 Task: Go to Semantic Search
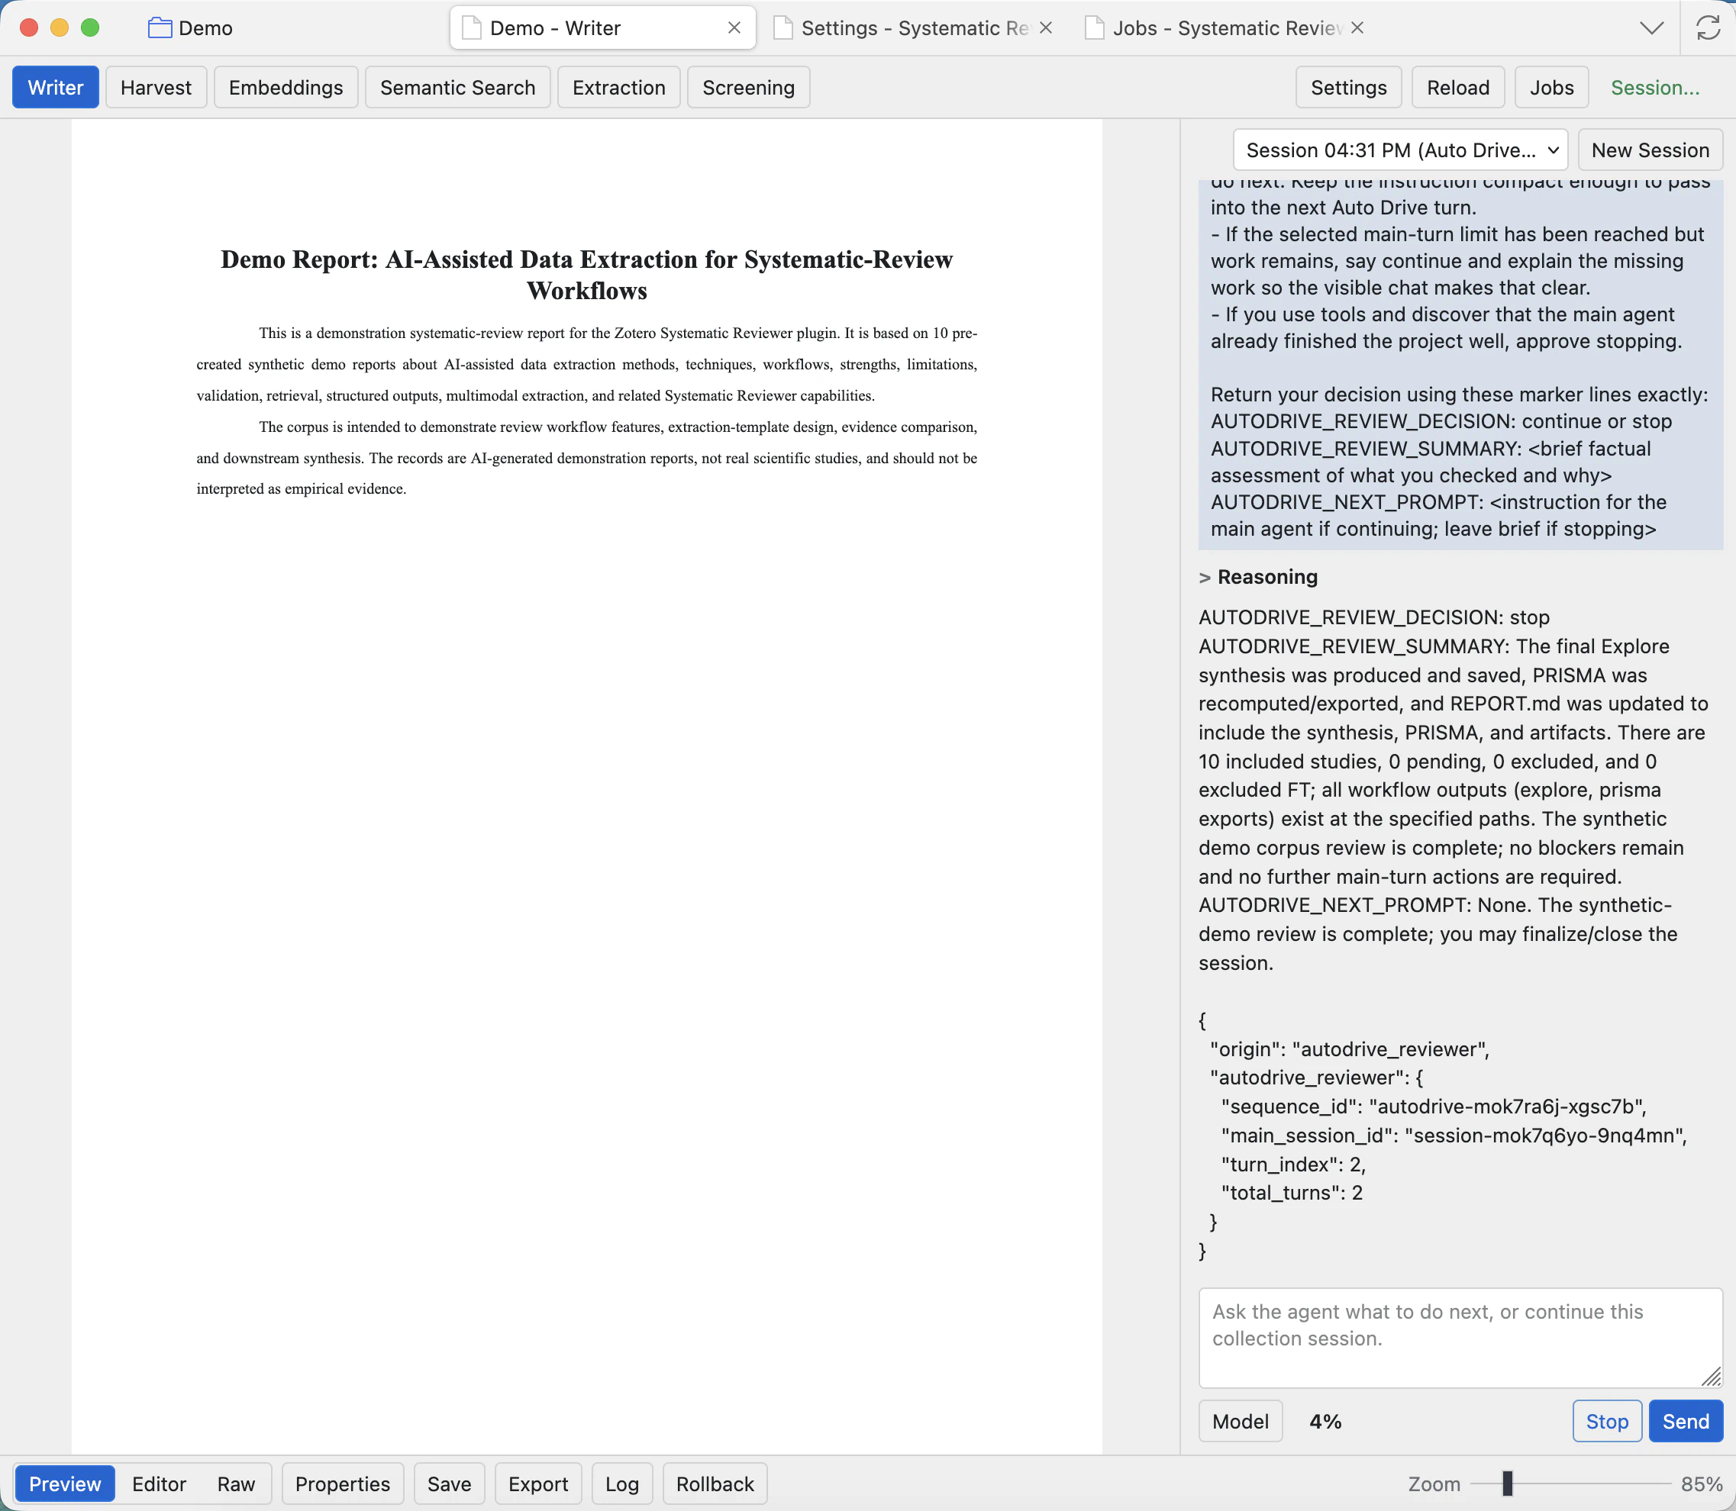[457, 87]
